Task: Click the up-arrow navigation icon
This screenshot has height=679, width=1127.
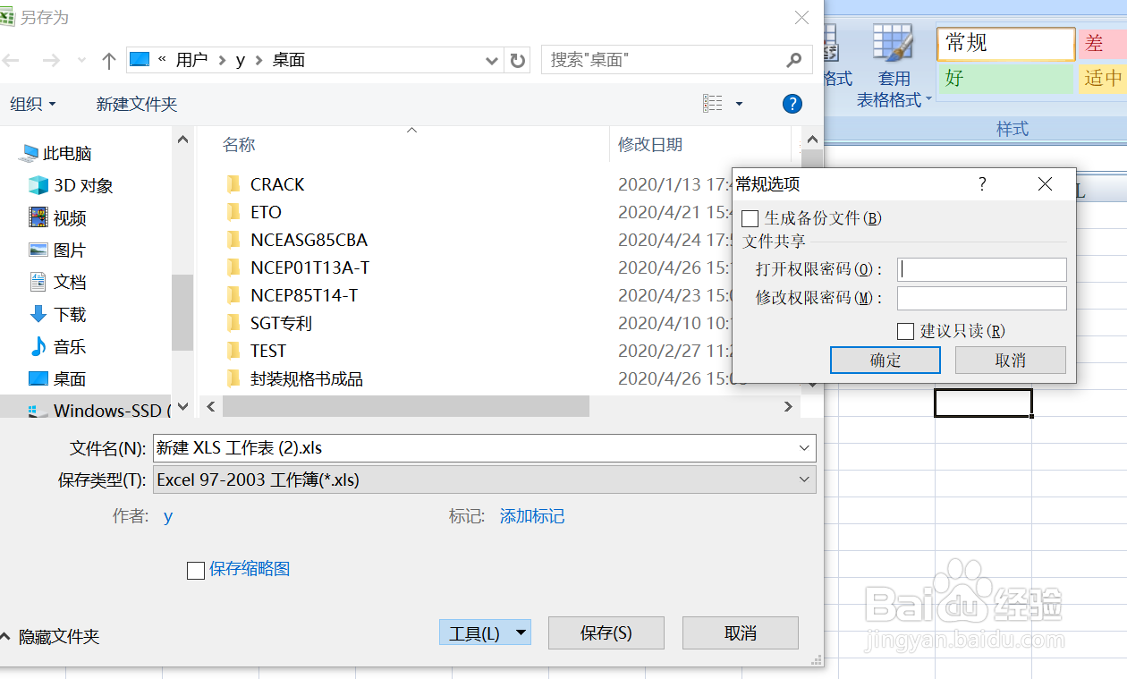Action: coord(108,59)
